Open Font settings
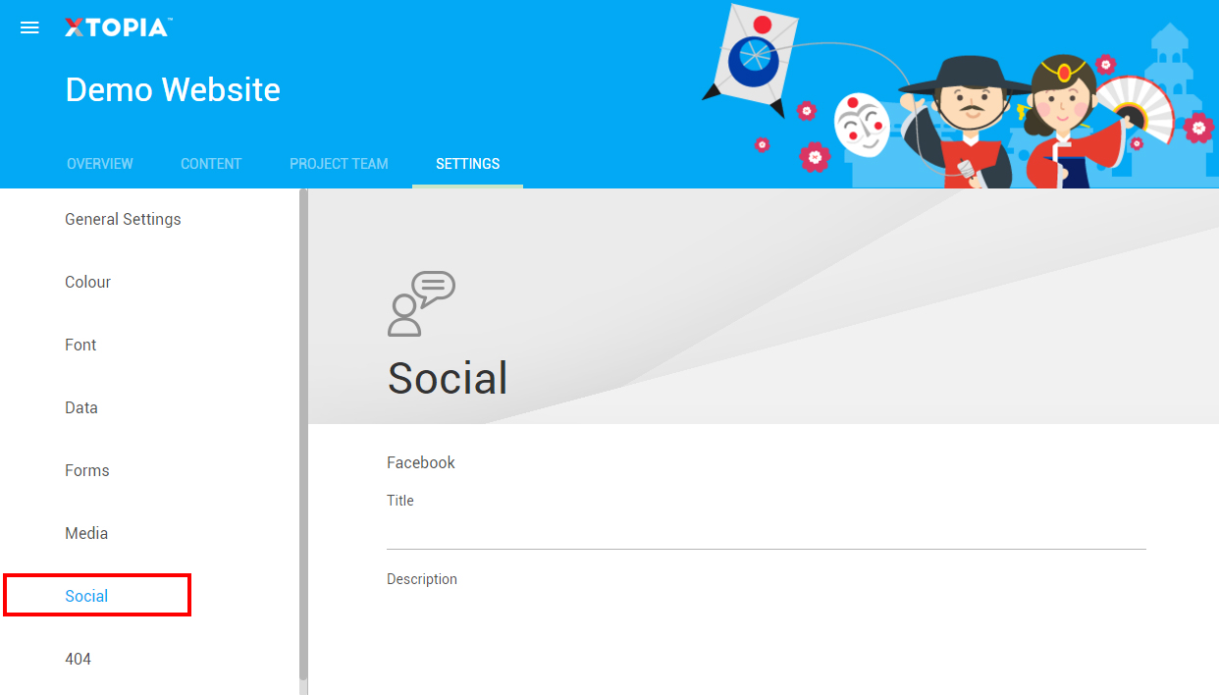 tap(80, 345)
